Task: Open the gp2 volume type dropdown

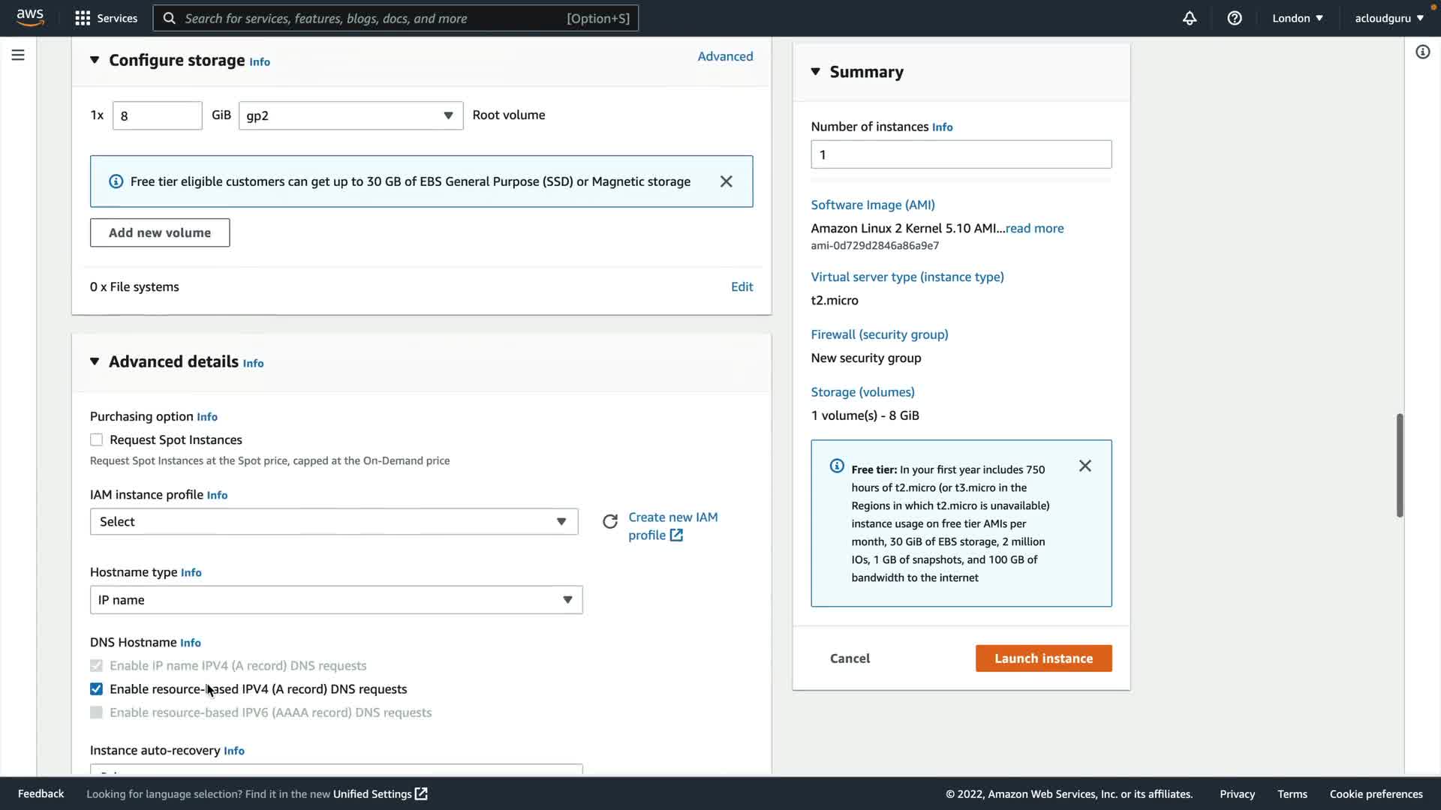Action: [x=350, y=115]
